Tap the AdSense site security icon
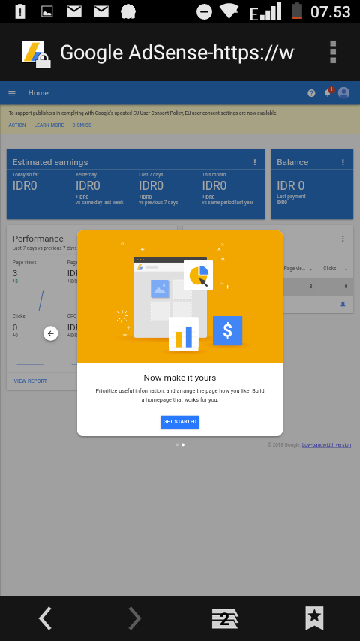This screenshot has height=641, width=360. [37, 54]
